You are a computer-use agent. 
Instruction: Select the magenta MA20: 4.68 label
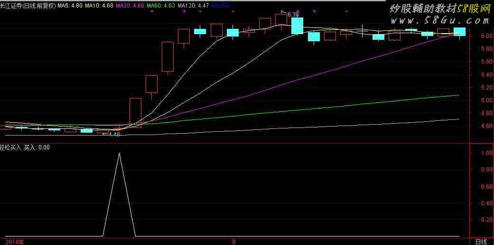point(130,5)
